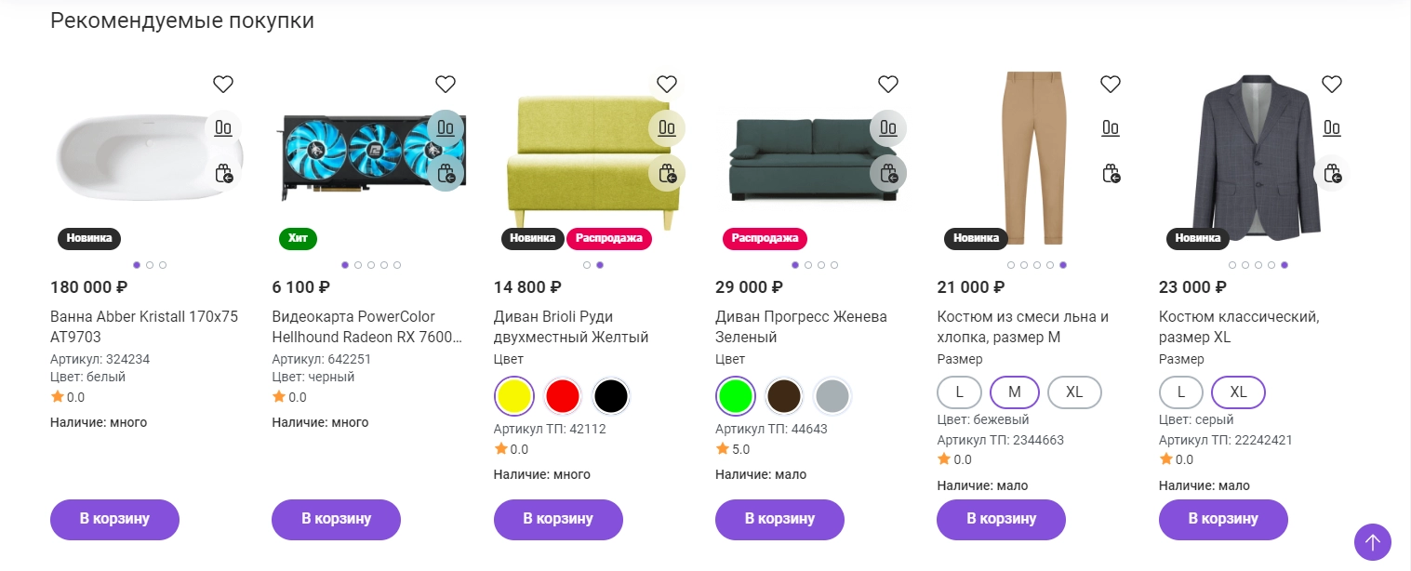The height and width of the screenshot is (571, 1411).
Task: Add Abber Kristall bathtub to favorites heart
Action: 223,85
